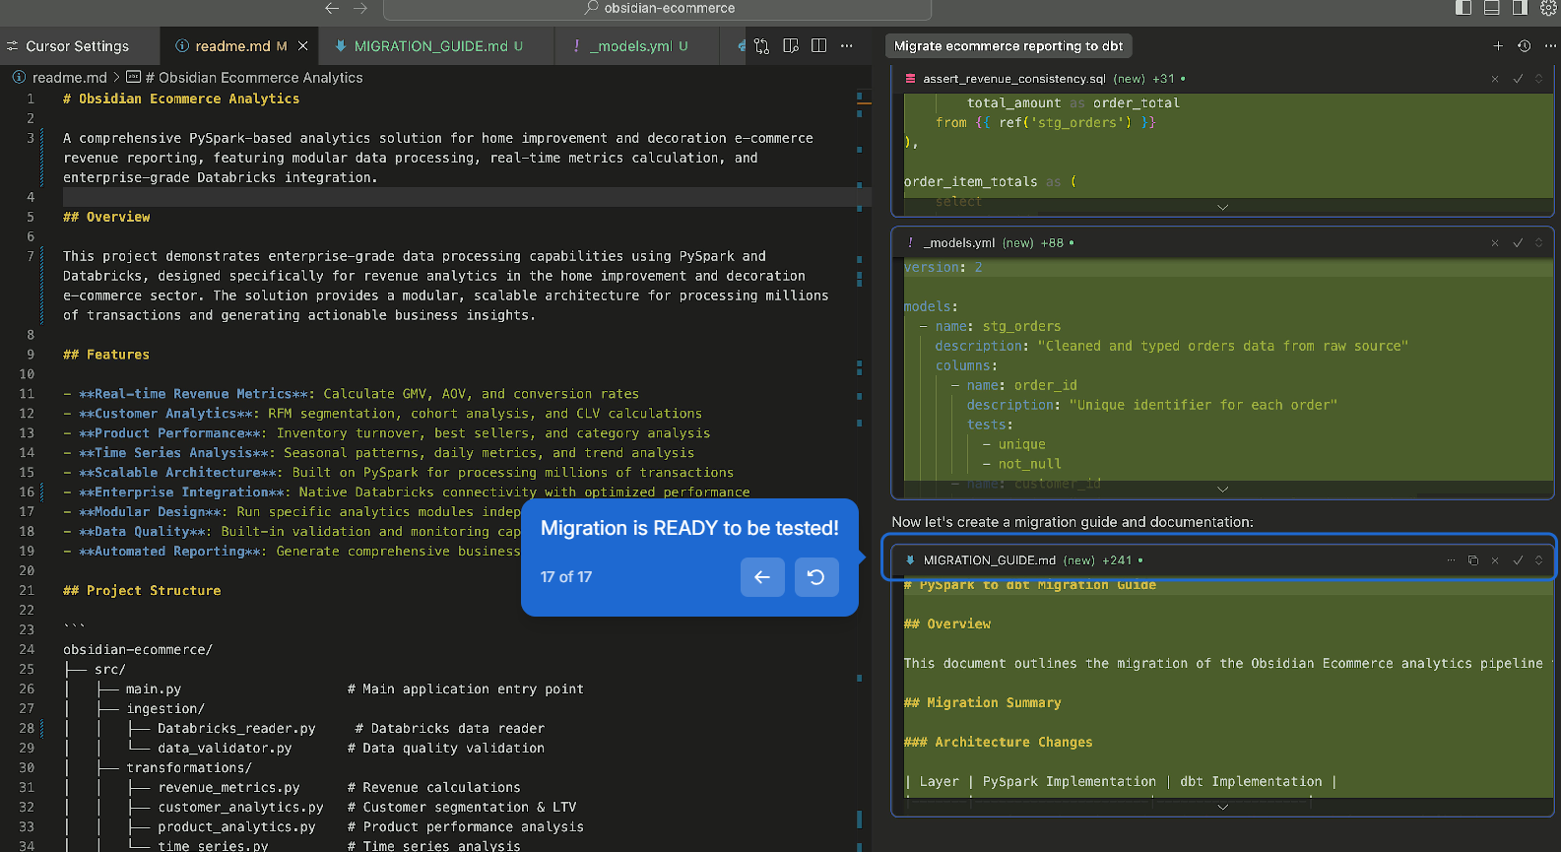Open settings via the gear icon
Viewport: 1561px width, 852px height.
[x=1548, y=8]
